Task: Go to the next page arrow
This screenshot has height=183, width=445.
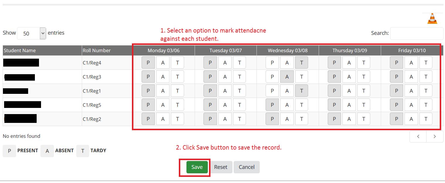Action: [435, 136]
